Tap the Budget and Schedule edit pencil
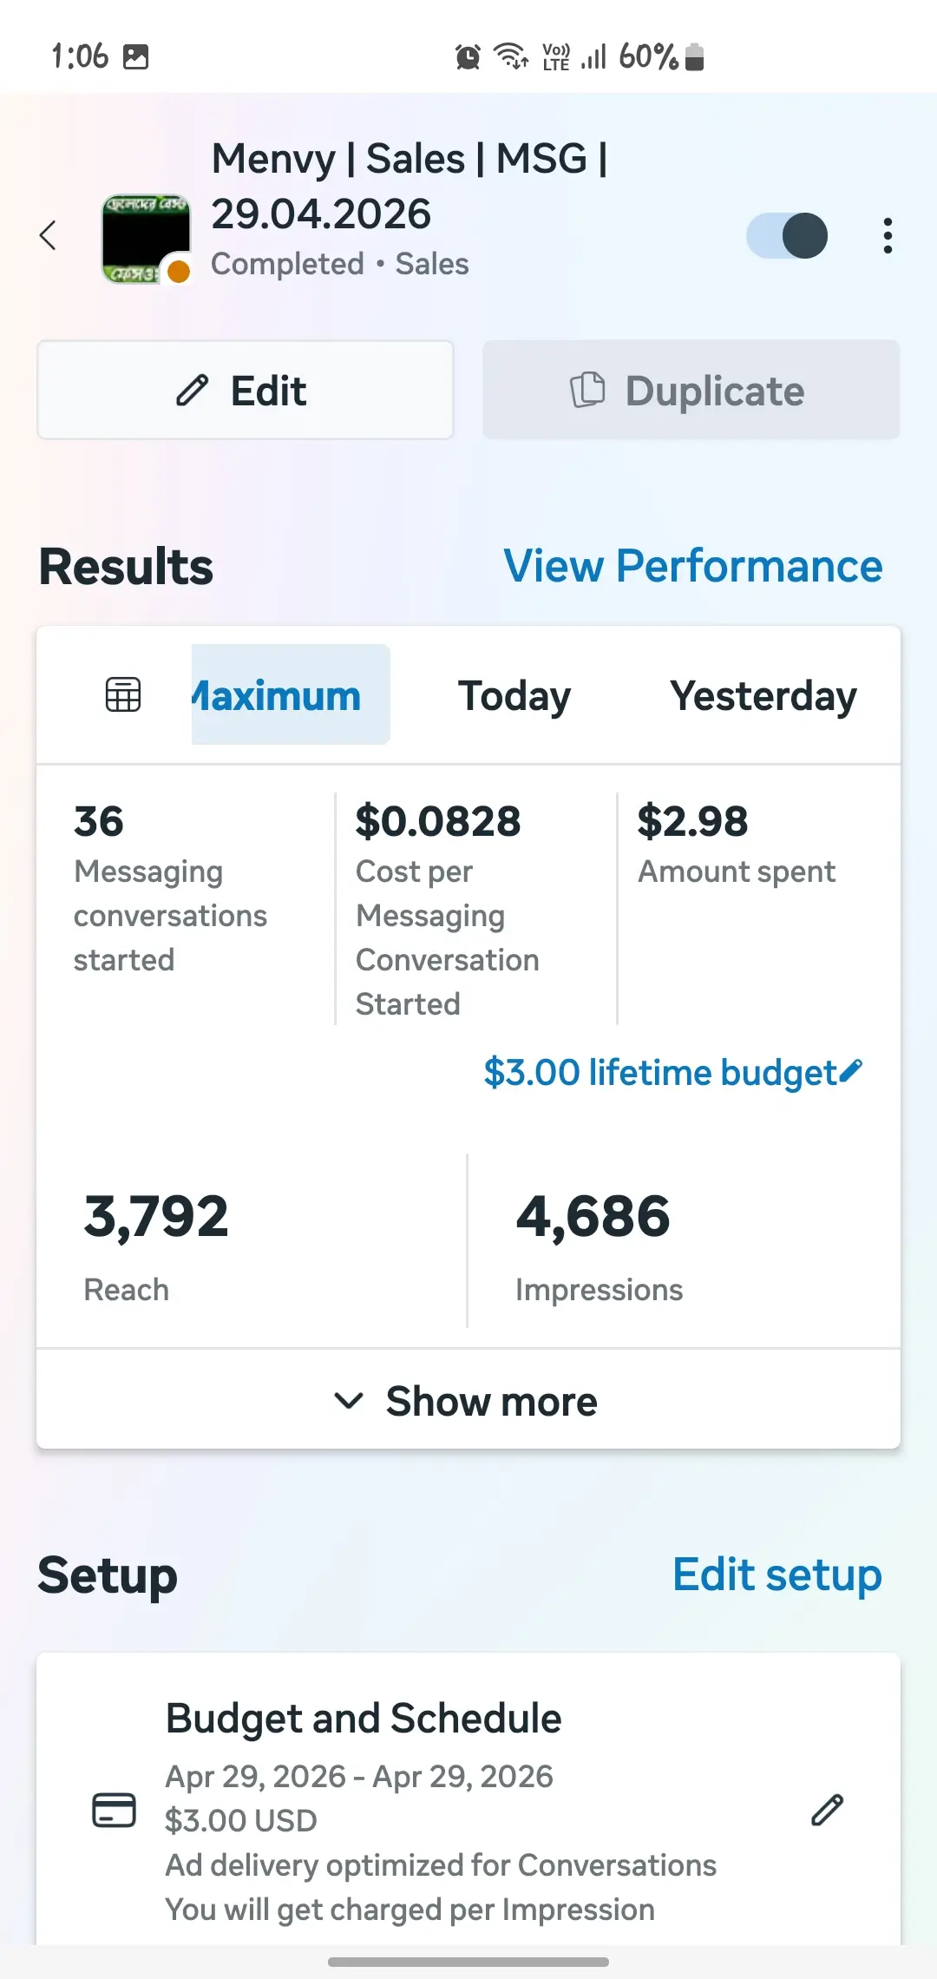 click(827, 1810)
